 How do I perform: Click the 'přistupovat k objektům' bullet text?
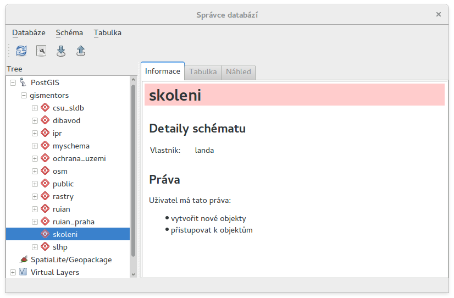point(212,230)
